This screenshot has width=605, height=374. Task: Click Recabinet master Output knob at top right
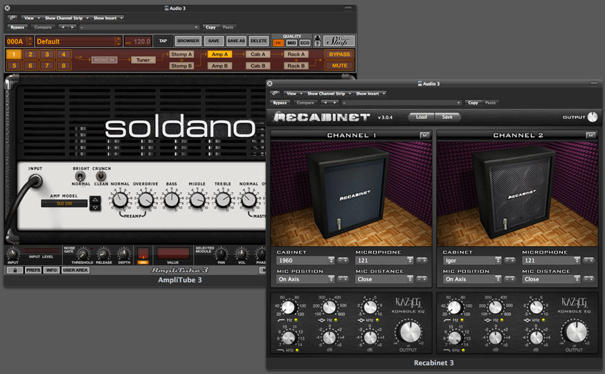tap(593, 117)
